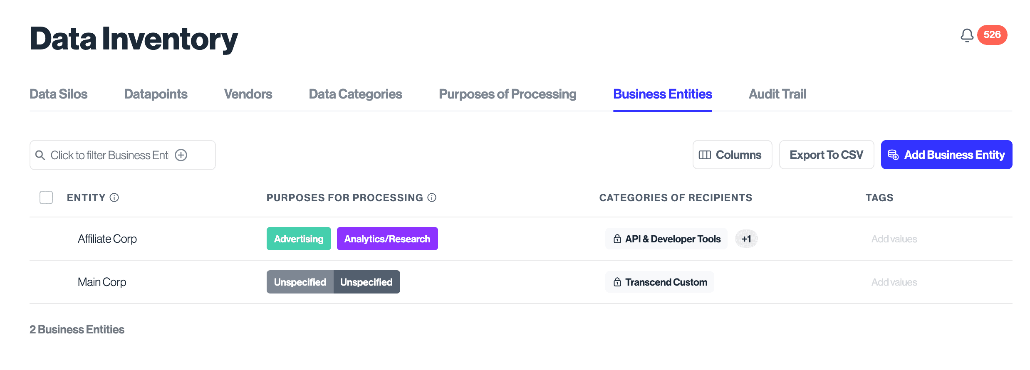This screenshot has height=370, width=1030.
Task: Open Add values for Affiliate Corp tags
Action: 894,239
